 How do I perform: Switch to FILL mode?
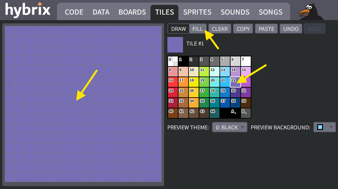coord(197,29)
